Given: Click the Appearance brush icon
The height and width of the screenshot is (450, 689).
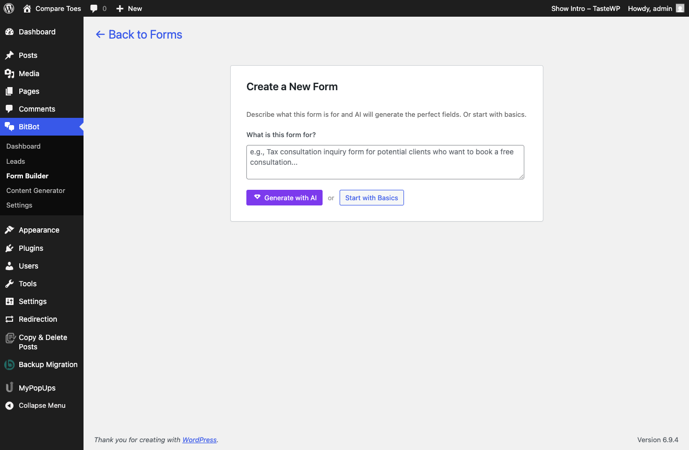Looking at the screenshot, I should coord(10,230).
